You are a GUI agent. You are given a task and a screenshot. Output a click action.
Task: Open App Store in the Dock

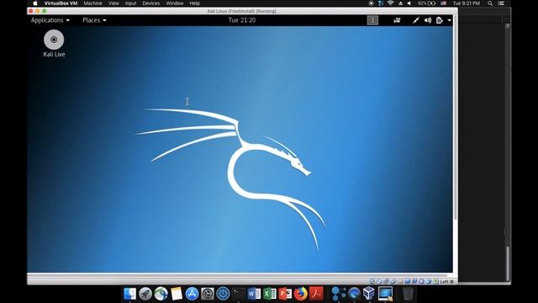point(192,294)
